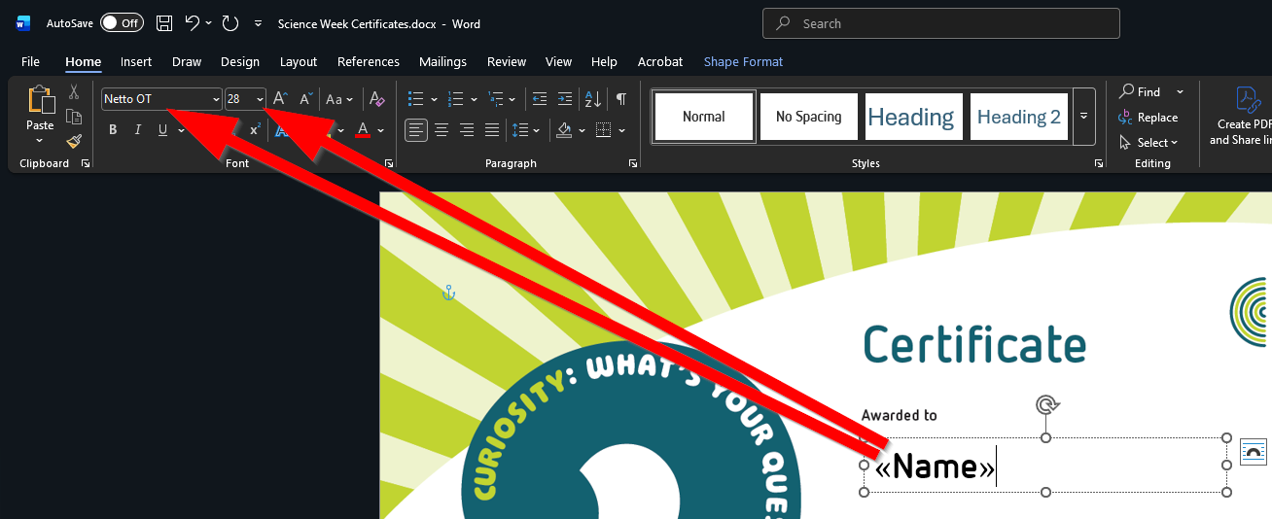Open the Netto OT font name dropdown
The width and height of the screenshot is (1272, 519).
coord(216,99)
